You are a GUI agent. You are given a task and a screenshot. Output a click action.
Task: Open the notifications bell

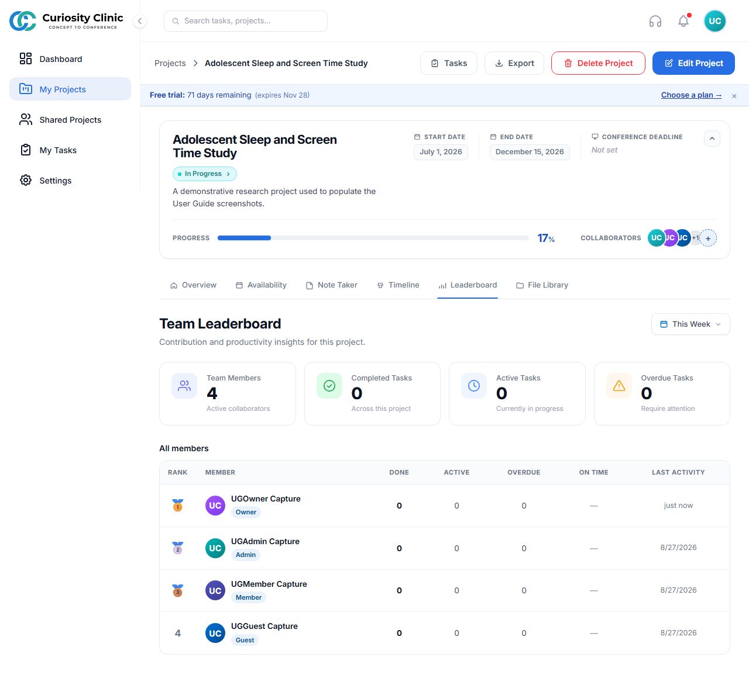click(x=683, y=21)
